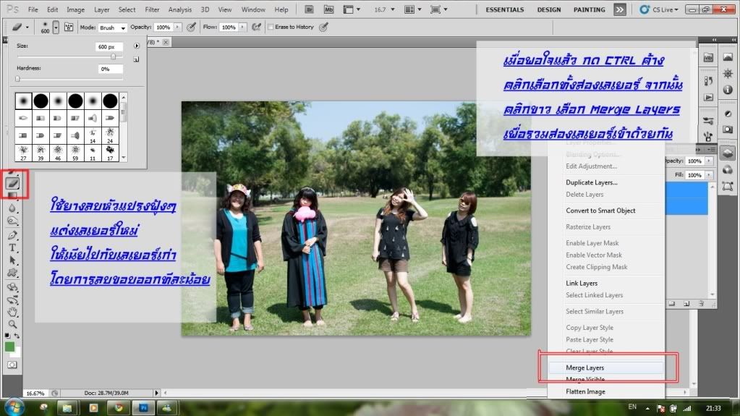Select the Custom Shape tool
Image resolution: width=740 pixels, height=416 pixels.
point(13,273)
